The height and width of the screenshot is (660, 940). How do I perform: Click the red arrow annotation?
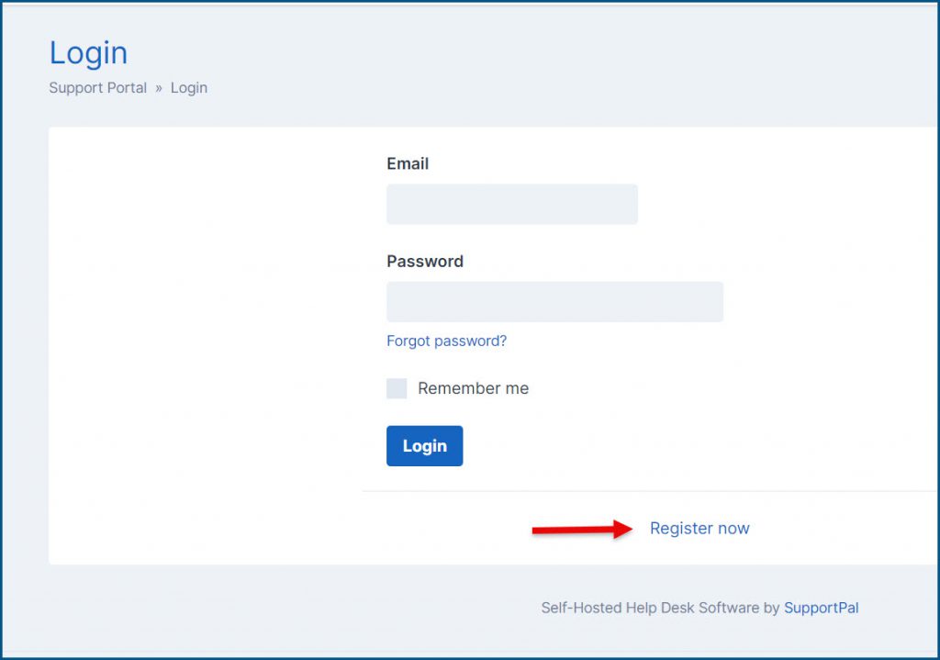[582, 529]
